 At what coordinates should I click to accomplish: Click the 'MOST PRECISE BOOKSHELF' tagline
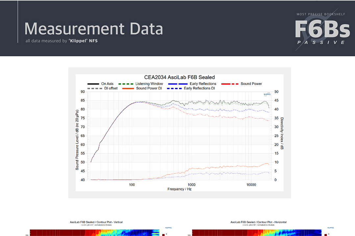(x=321, y=14)
